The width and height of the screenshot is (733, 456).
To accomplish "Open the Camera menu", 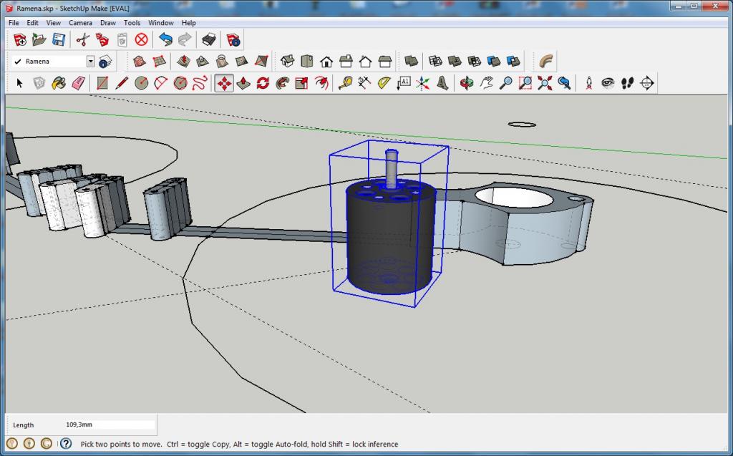I will tap(80, 23).
